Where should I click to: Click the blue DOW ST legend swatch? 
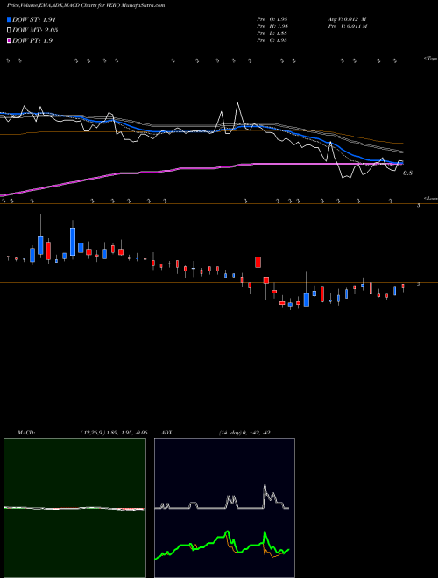(x=9, y=19)
